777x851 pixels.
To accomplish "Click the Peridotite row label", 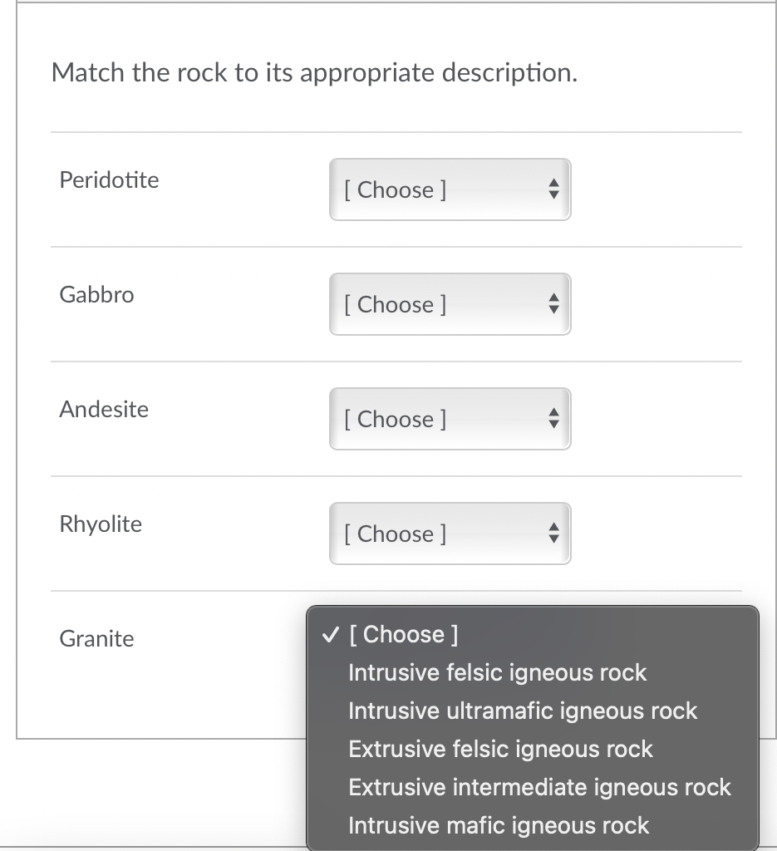I will [109, 180].
